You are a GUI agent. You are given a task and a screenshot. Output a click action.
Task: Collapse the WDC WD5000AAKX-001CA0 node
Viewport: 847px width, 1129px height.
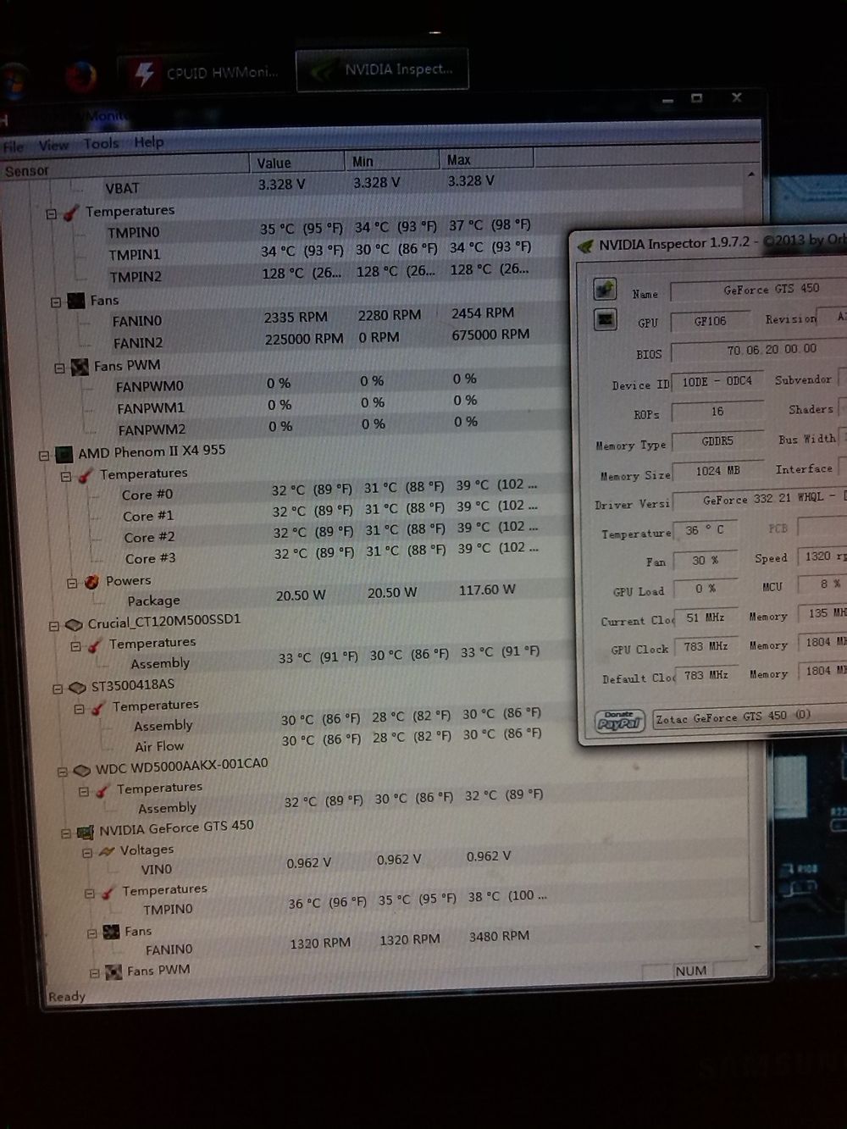(62, 772)
